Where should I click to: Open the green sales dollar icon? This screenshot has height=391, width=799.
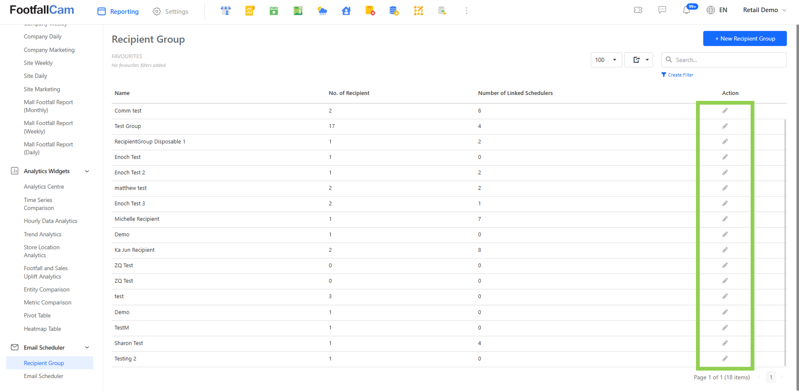click(x=298, y=11)
